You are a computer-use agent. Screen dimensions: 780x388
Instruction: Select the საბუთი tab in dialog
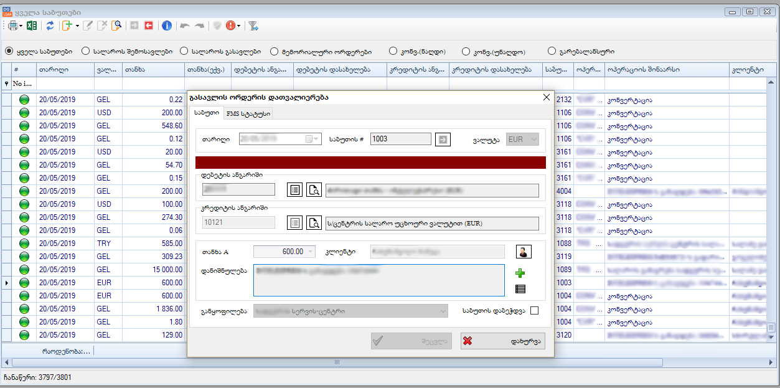[205, 113]
